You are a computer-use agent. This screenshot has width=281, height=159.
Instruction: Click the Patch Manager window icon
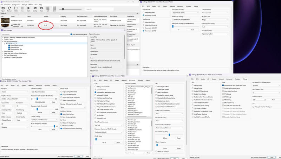[x=2, y=30]
